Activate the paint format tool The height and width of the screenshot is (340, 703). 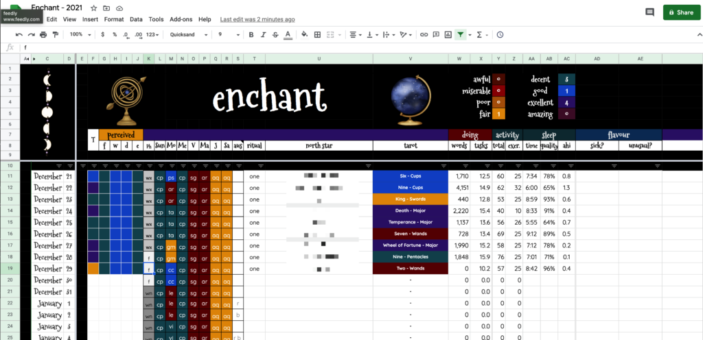click(55, 34)
